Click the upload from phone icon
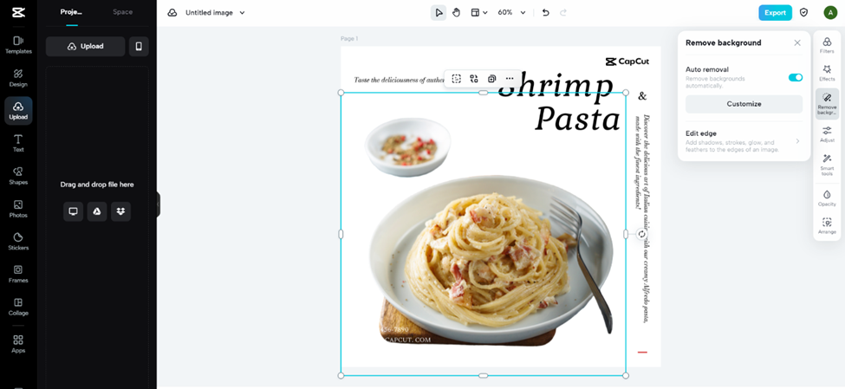Image resolution: width=845 pixels, height=389 pixels. (x=139, y=46)
